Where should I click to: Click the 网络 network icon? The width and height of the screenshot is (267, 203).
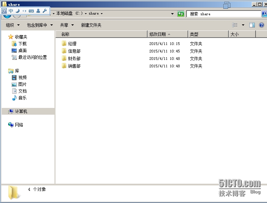tap(11, 125)
